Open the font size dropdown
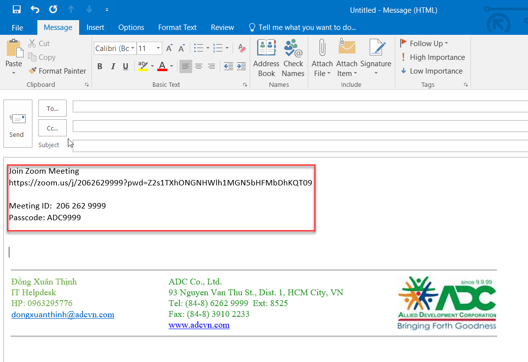528x362 pixels. (158, 48)
